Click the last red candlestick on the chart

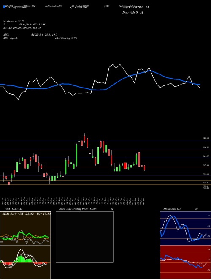click(145, 168)
